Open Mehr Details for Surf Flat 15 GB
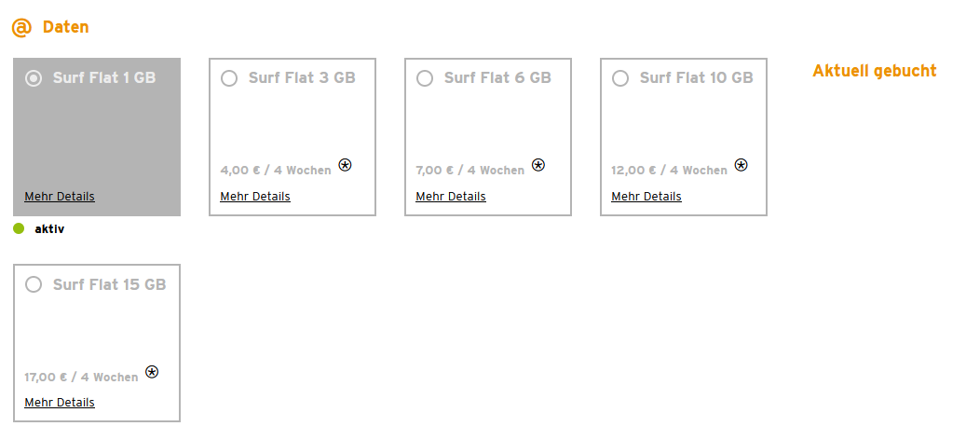This screenshot has height=440, width=966. (60, 403)
